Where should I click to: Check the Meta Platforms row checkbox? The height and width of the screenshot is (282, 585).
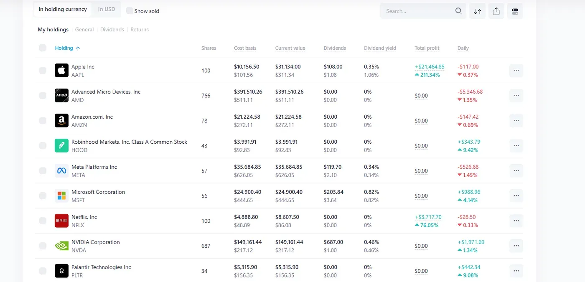(43, 171)
